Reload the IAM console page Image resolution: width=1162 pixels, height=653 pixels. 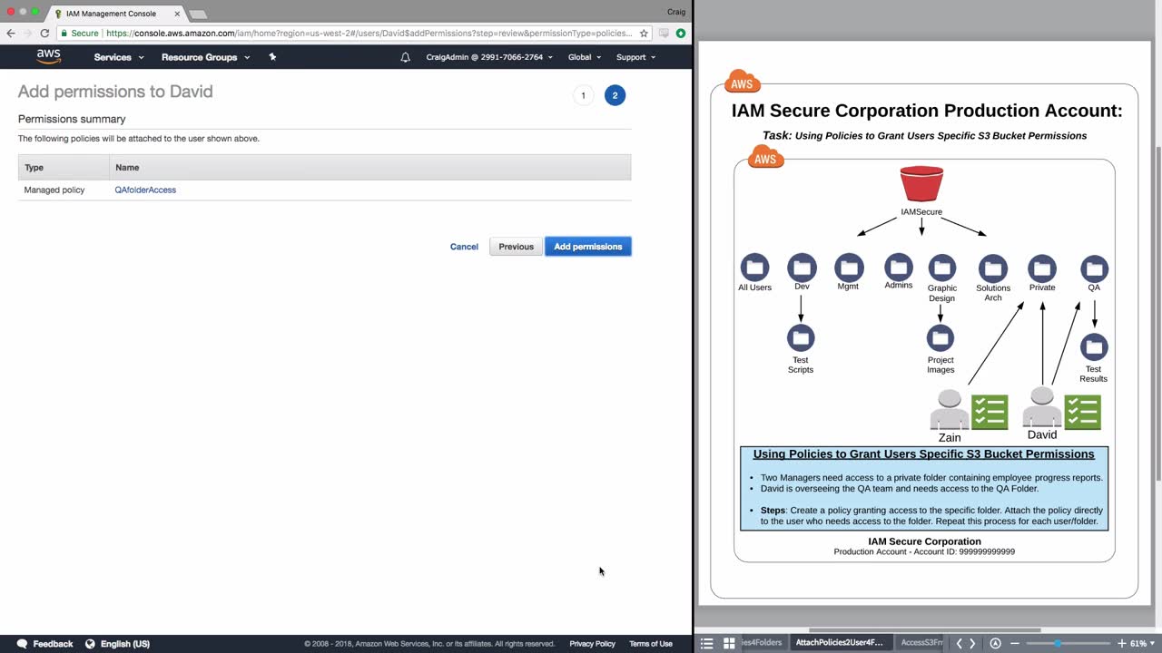44,33
